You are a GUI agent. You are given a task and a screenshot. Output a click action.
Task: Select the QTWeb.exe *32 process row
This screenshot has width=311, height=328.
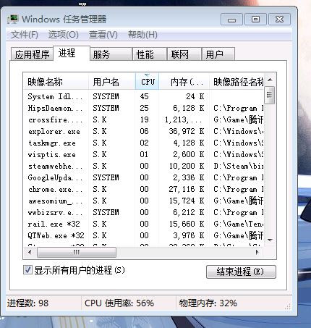coord(143,235)
